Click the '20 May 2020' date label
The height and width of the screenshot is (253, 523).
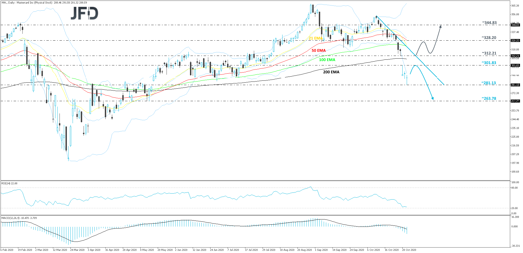pyautogui.click(x=165, y=250)
